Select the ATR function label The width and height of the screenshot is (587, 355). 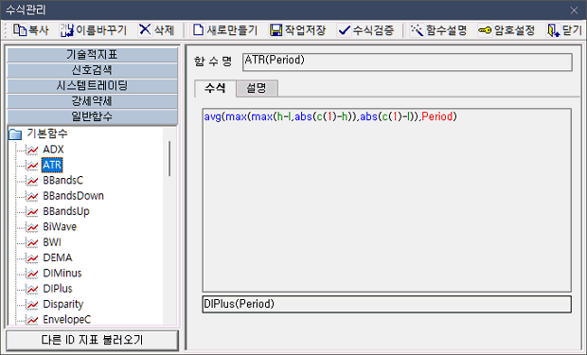pyautogui.click(x=52, y=165)
